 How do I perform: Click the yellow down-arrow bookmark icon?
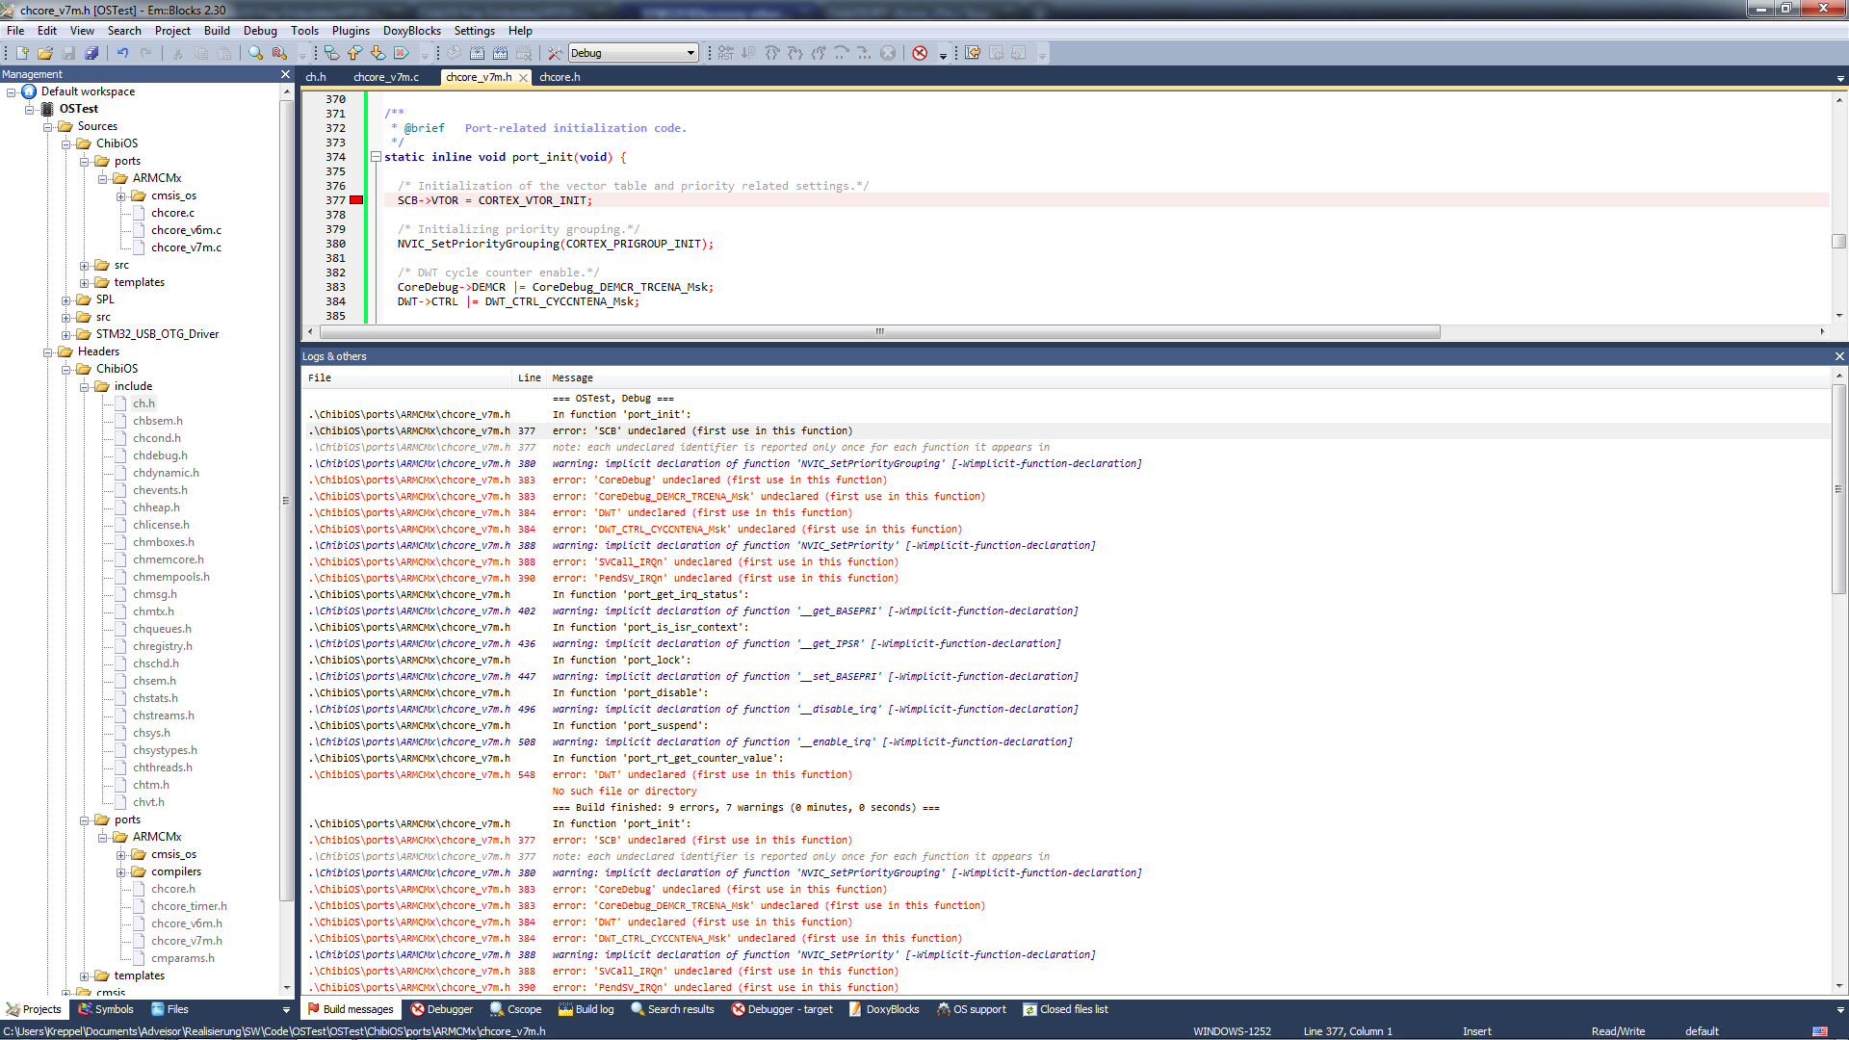(x=378, y=53)
